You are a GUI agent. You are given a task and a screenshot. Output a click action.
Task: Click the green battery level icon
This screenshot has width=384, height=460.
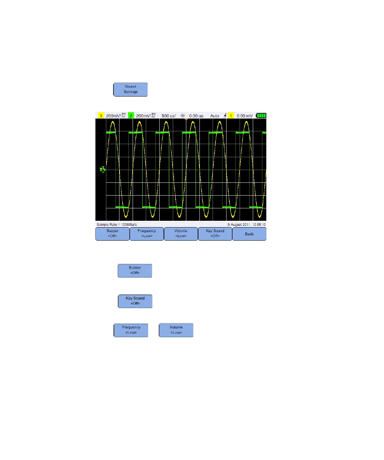pos(261,116)
